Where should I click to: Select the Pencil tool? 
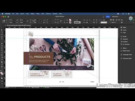[x=2, y=46]
